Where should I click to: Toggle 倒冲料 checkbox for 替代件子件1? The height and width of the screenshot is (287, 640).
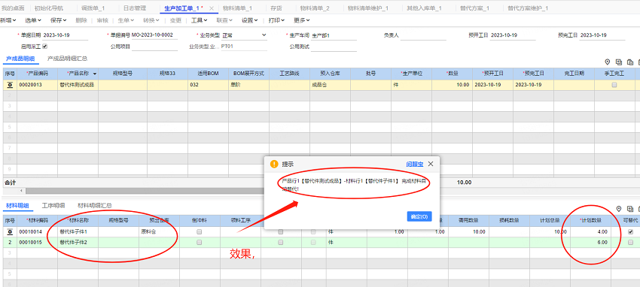click(x=200, y=231)
